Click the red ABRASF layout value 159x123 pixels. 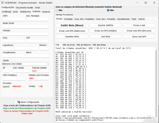tap(17, 87)
